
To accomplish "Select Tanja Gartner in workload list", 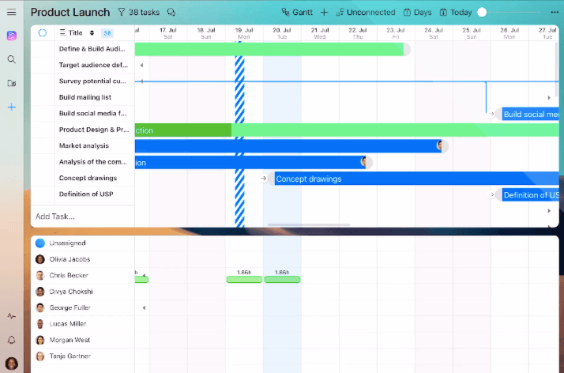I will click(83, 356).
